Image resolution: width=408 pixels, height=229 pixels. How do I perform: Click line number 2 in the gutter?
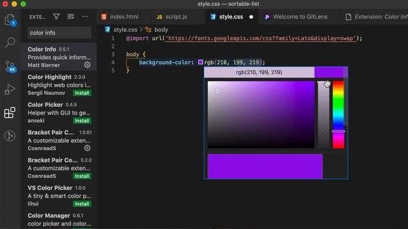[x=113, y=46]
